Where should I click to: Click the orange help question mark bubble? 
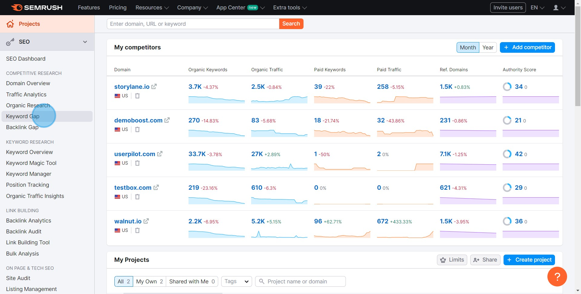557,276
